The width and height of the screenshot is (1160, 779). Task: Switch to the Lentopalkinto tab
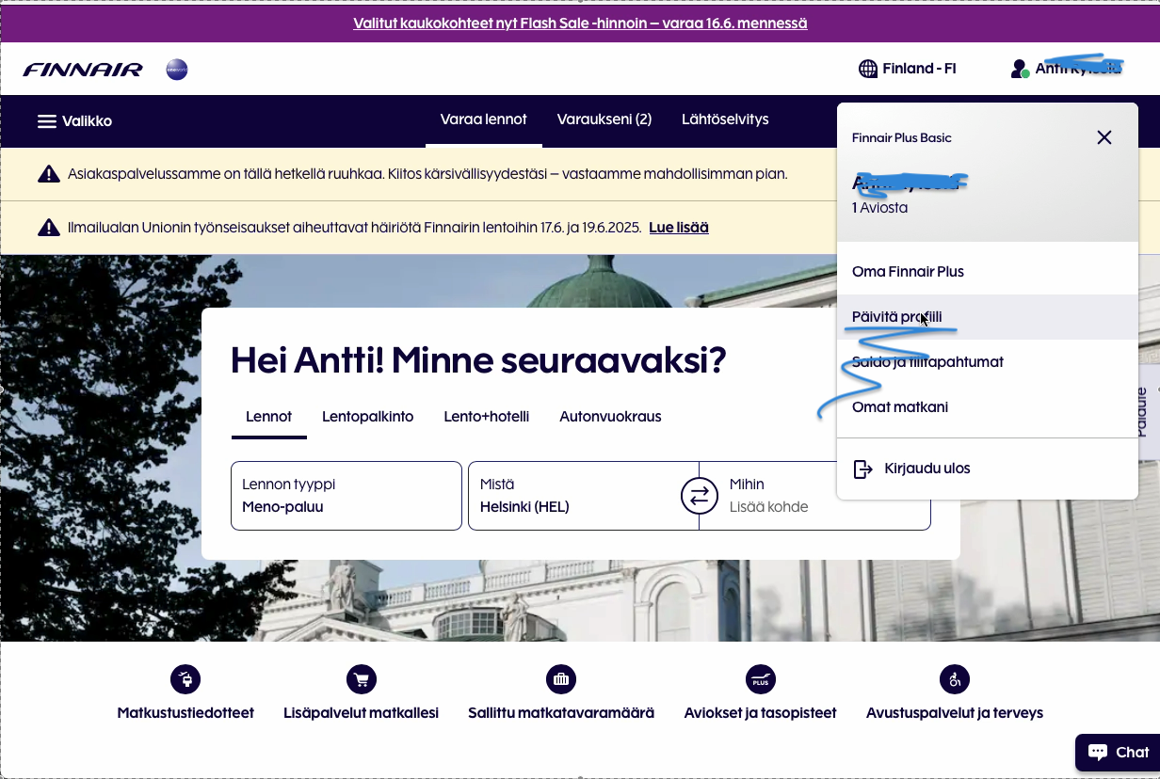click(367, 417)
